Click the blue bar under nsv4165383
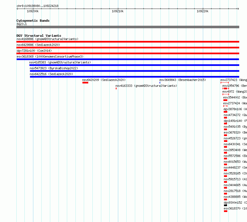The height and width of the screenshot is (222, 247). [134, 65]
